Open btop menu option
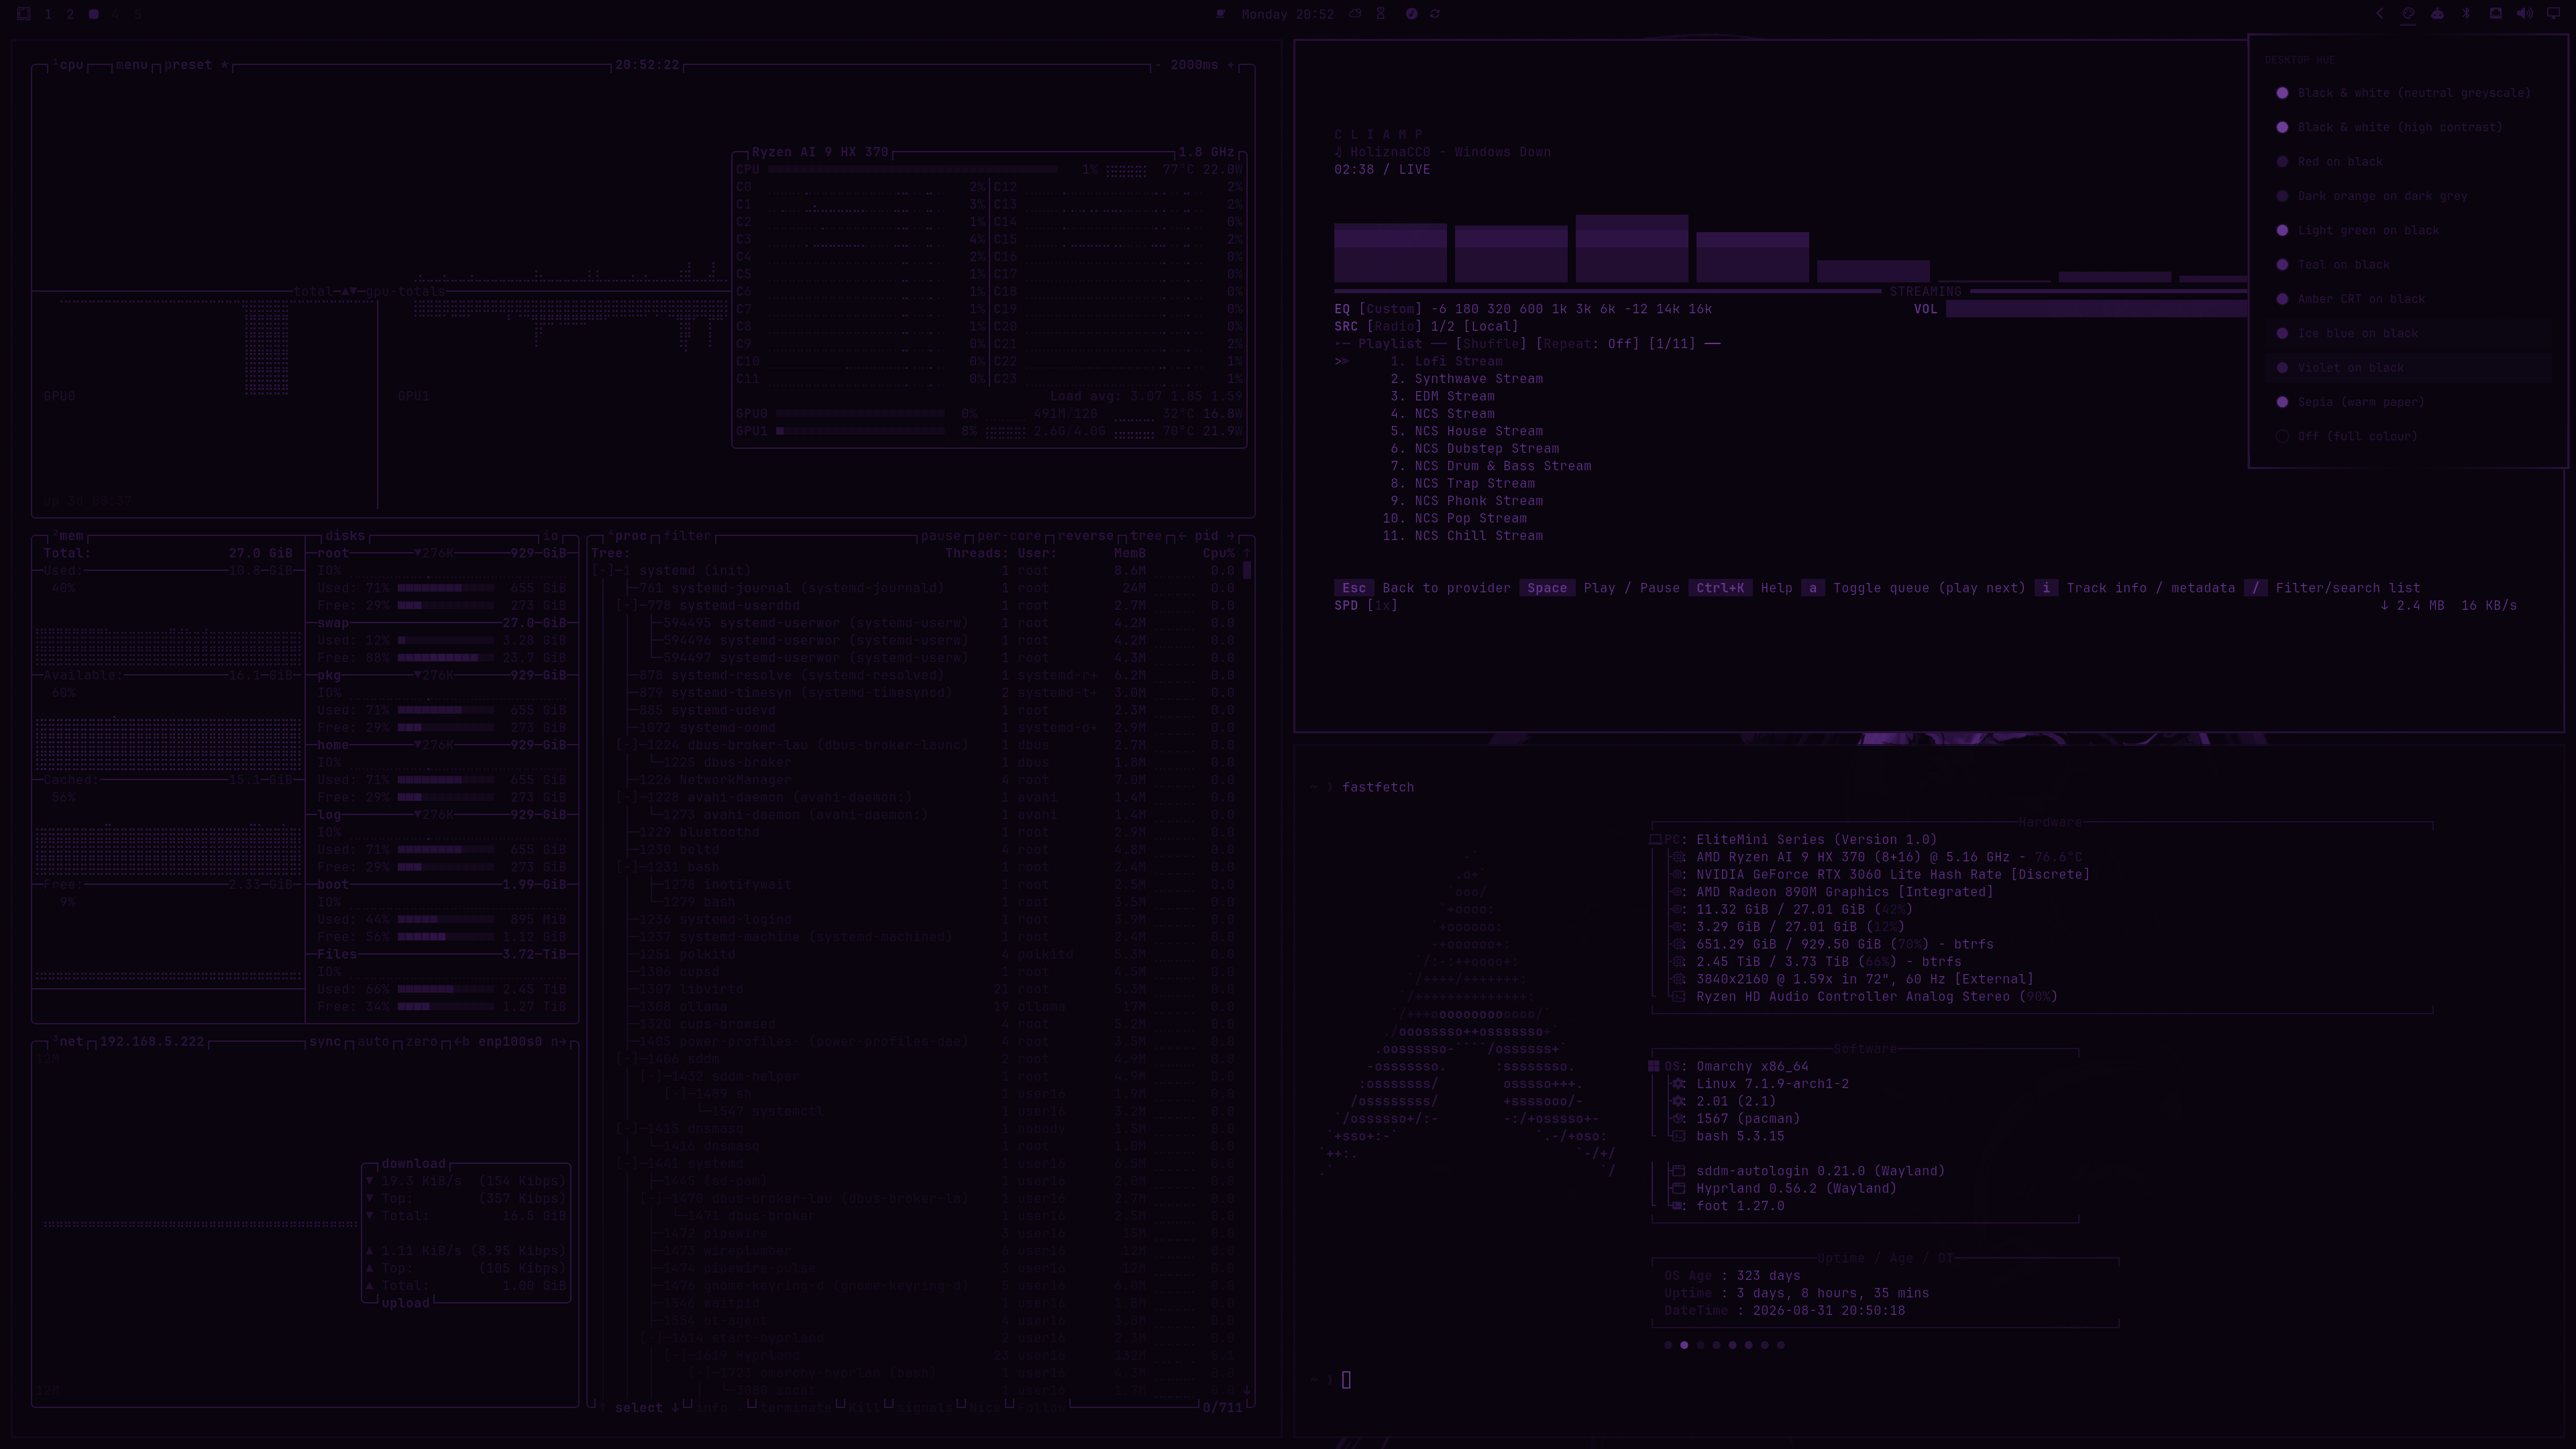The image size is (2576, 1449). 132,65
